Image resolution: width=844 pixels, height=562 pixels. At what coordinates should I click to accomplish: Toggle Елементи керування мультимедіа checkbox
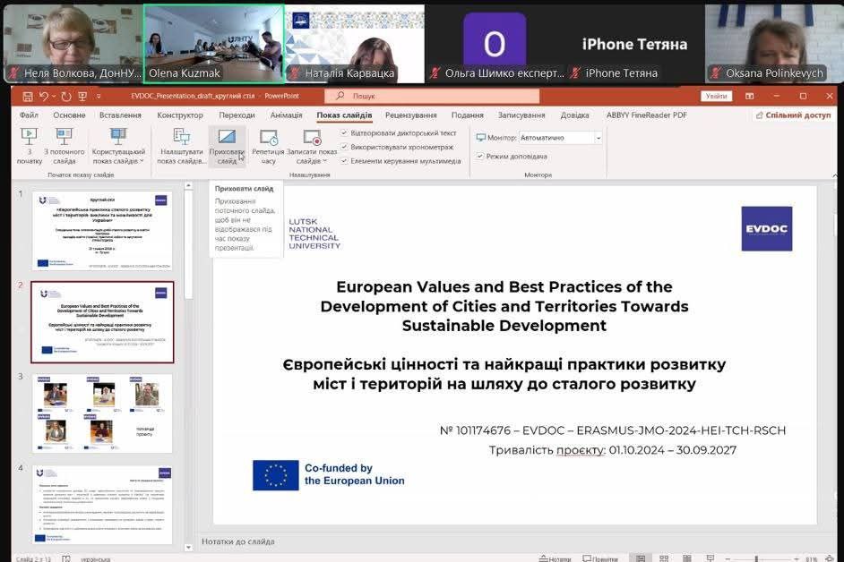(x=344, y=160)
